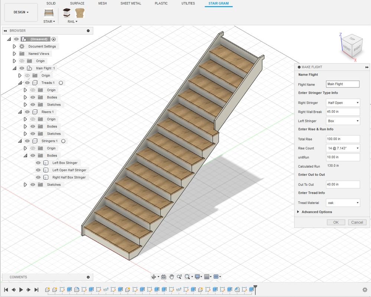Screen dimensions: 371x297
Task: Open Display Settings monitor icon
Action: point(197,277)
